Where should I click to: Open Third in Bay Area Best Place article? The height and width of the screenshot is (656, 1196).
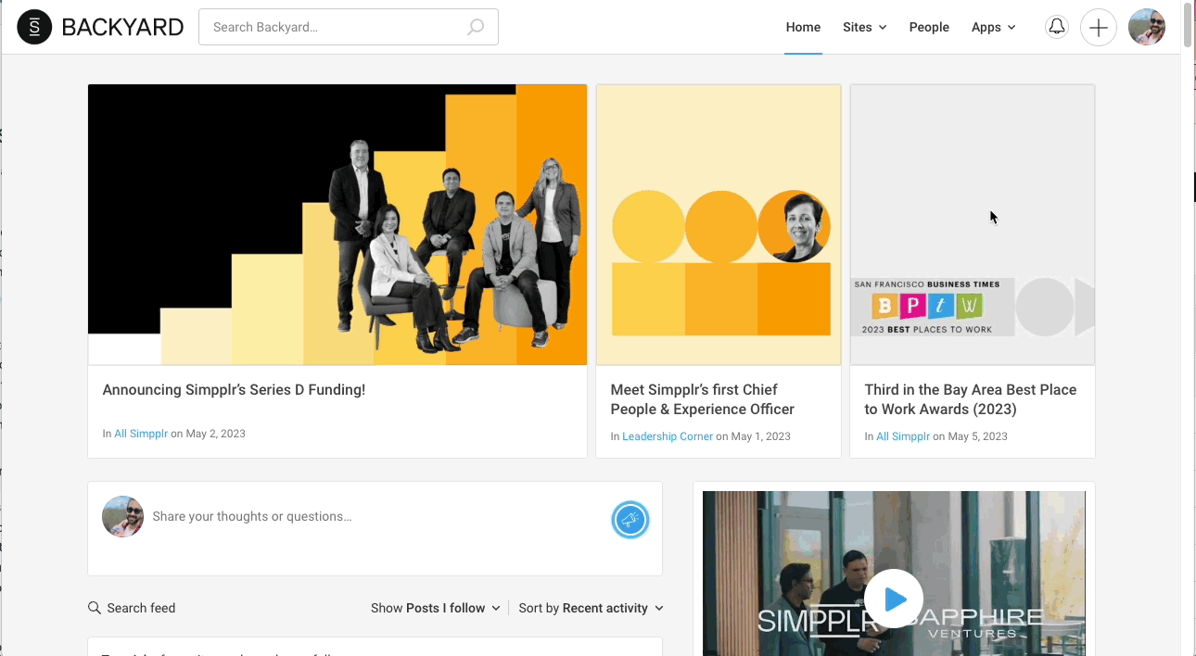971,399
